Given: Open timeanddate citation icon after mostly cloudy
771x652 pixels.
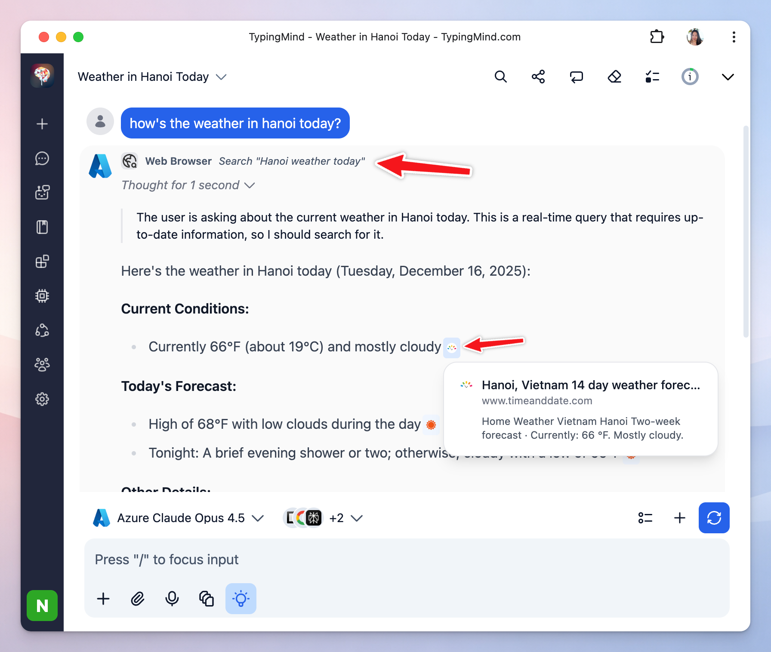Looking at the screenshot, I should point(452,348).
